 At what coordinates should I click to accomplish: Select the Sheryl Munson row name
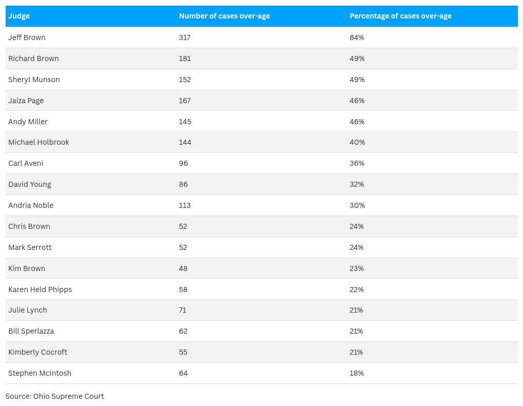pos(34,80)
